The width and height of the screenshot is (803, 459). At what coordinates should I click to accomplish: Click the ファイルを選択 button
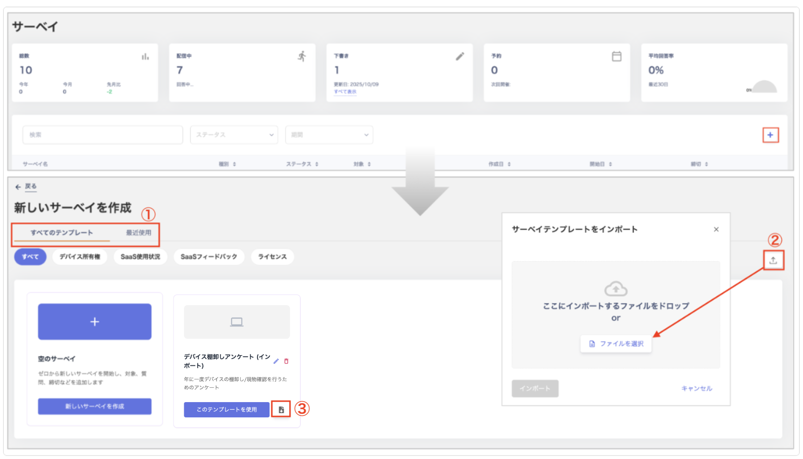click(x=616, y=344)
